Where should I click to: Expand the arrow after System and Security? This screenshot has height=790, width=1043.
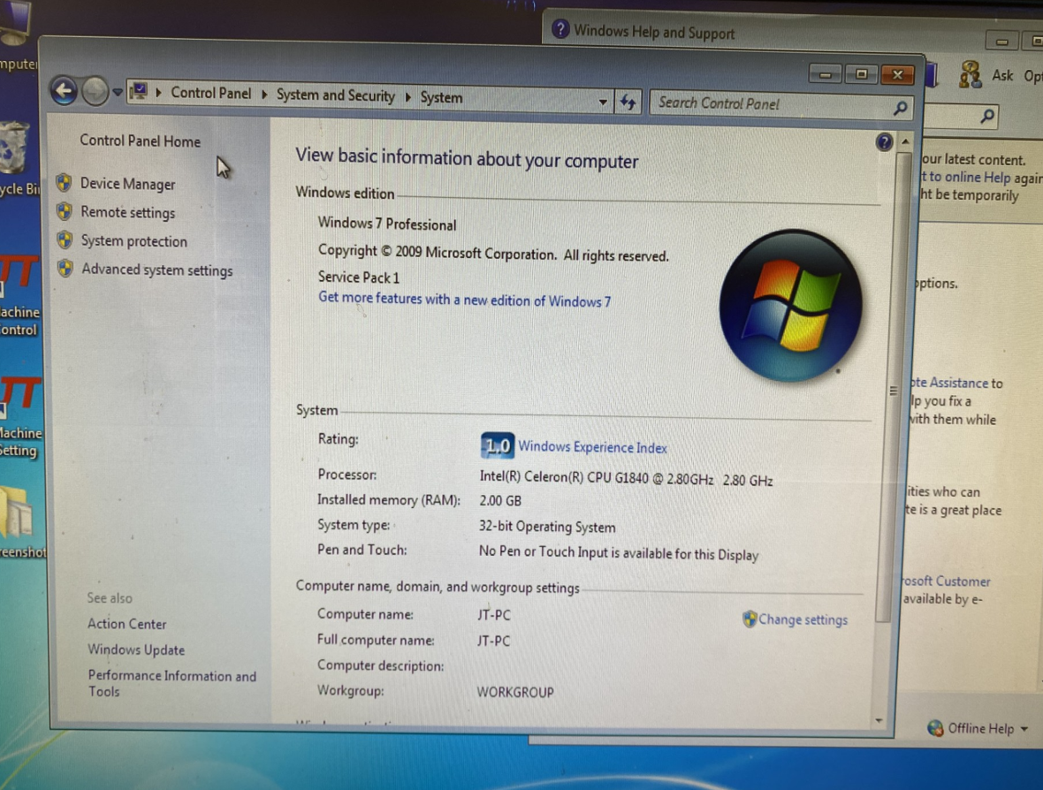point(407,97)
